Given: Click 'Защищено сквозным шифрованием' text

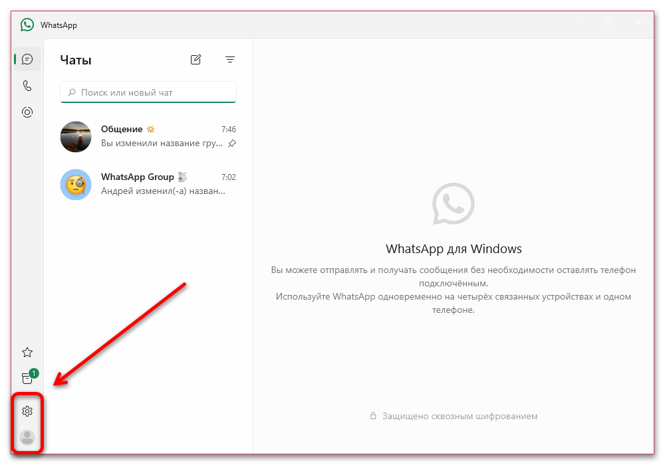Looking at the screenshot, I should click(x=460, y=417).
